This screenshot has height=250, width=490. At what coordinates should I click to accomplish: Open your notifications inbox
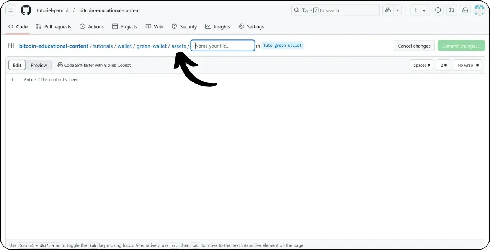pyautogui.click(x=465, y=10)
